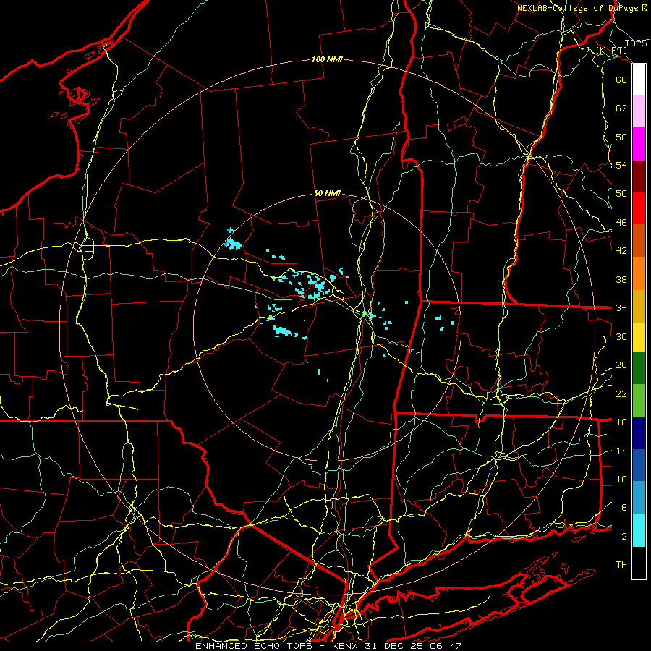The height and width of the screenshot is (651, 651).
Task: Pick the dark maroon legend swatch
Action: coord(639,176)
